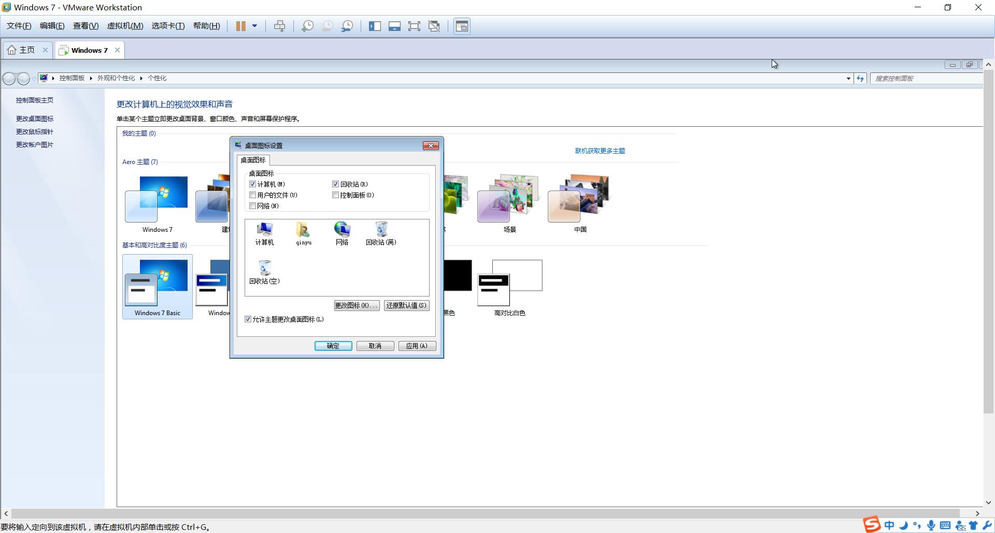Screen dimensions: 995x533
Task: Check the 用户的文件 checkbox
Action: (253, 195)
